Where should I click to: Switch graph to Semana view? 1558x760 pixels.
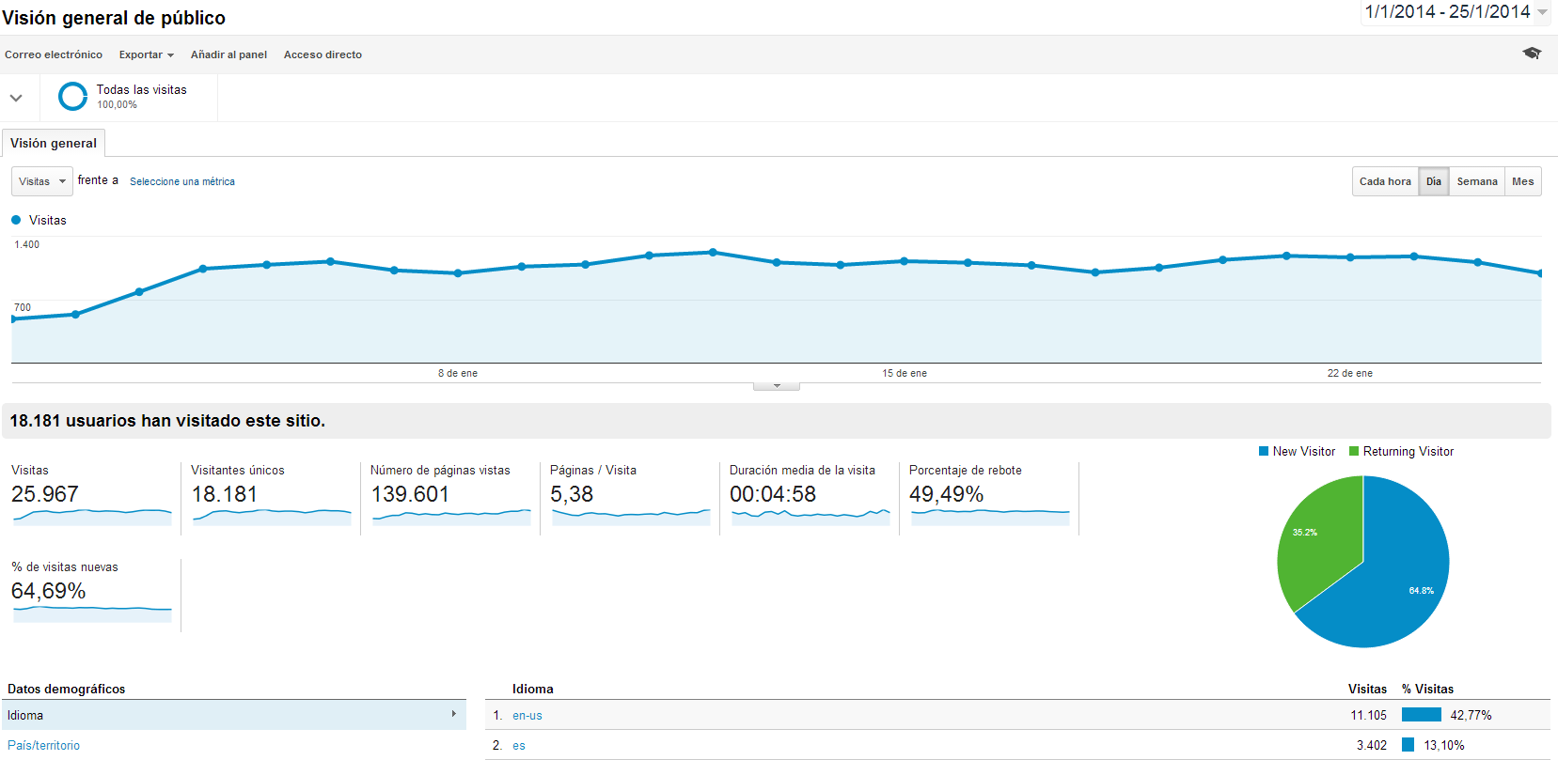(1477, 181)
